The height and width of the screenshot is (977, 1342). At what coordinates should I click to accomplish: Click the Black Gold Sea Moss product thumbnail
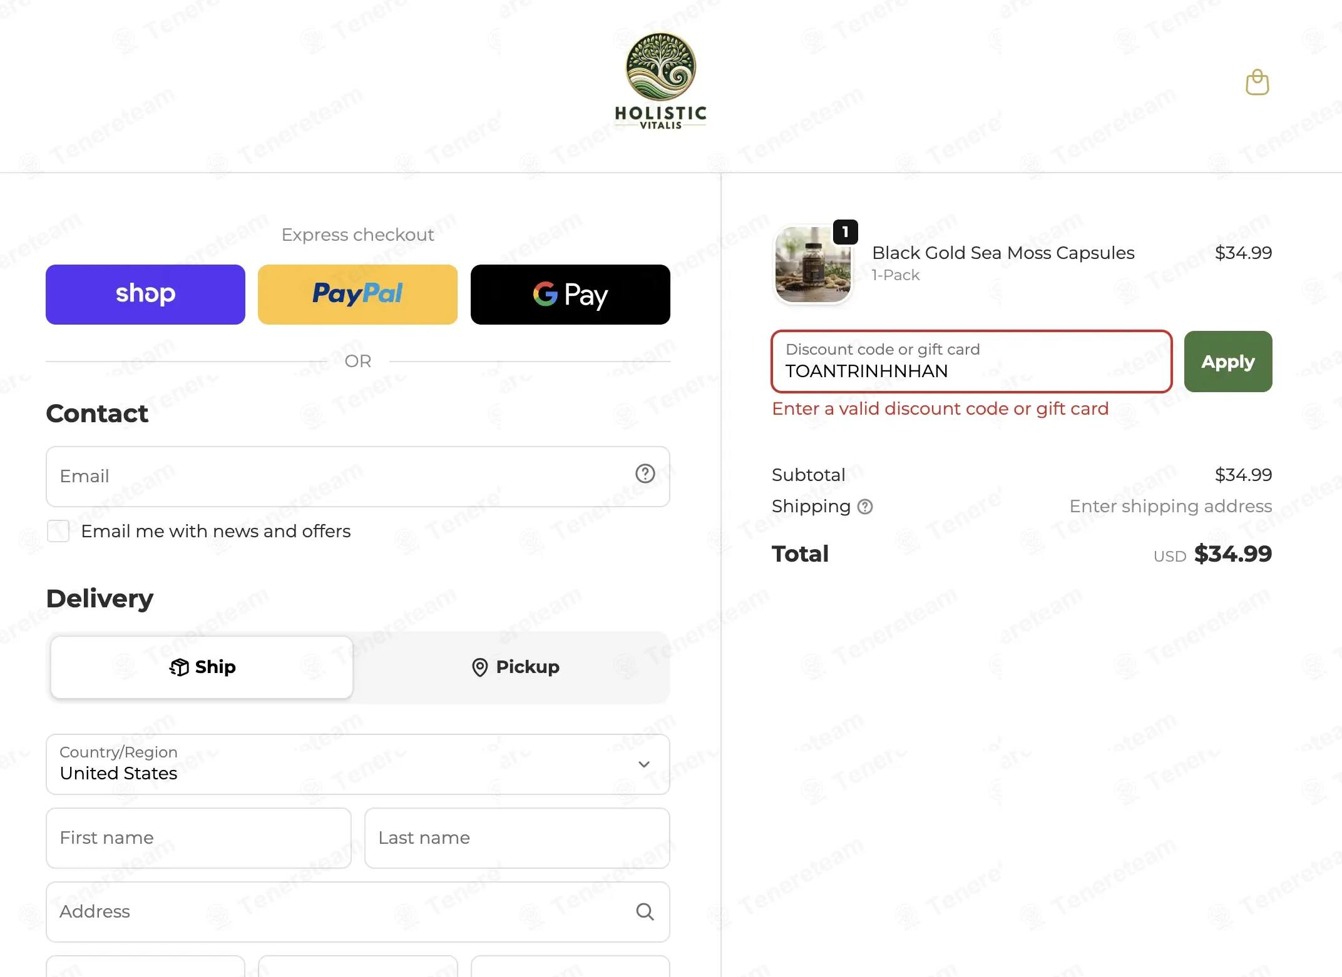813,265
